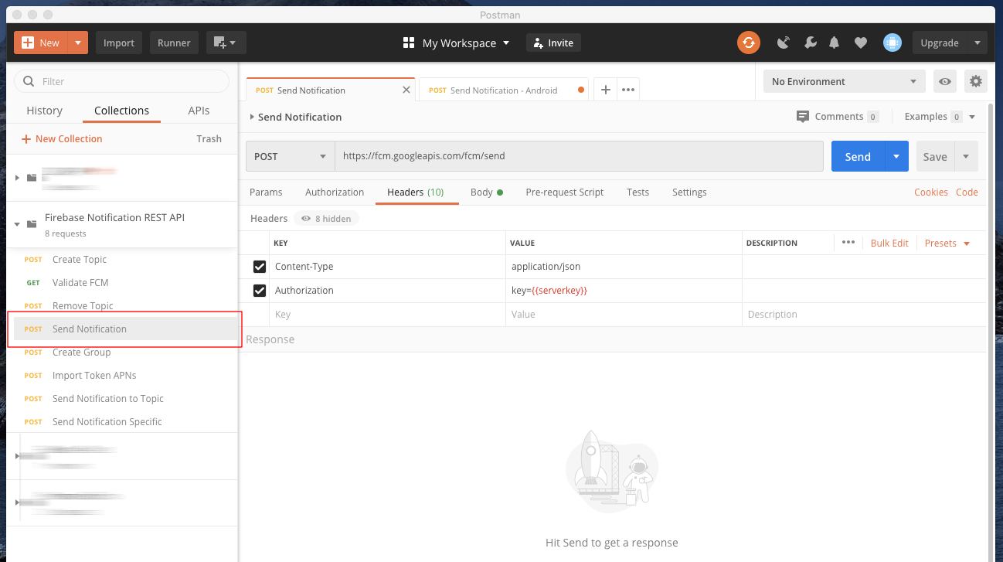Open the Trash link
Viewport: 1003px width, 562px height.
pyautogui.click(x=209, y=138)
